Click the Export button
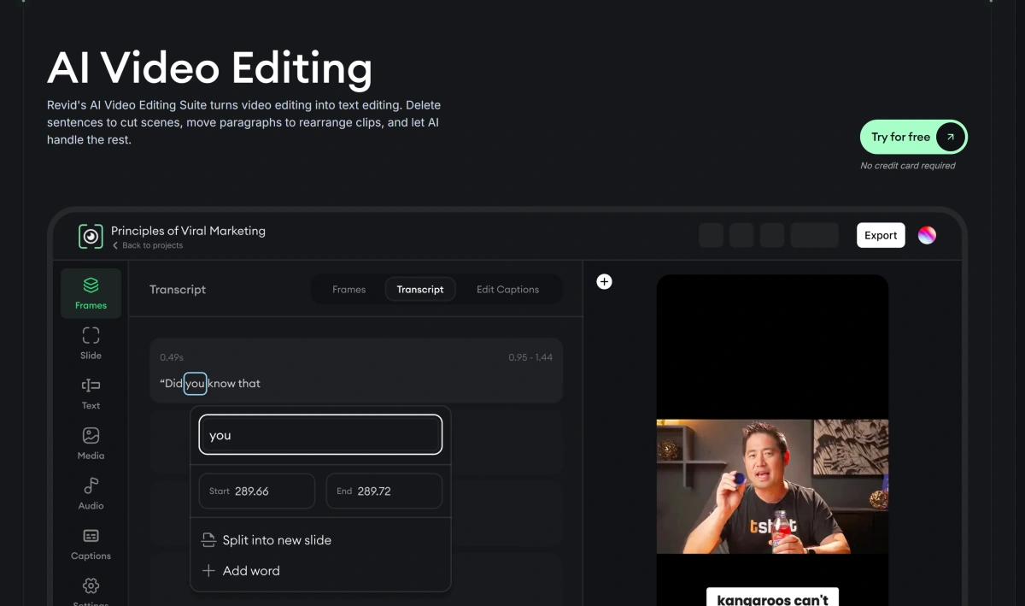This screenshot has width=1025, height=606. click(881, 235)
